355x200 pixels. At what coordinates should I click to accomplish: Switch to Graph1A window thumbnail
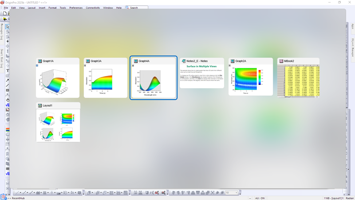tap(58, 78)
